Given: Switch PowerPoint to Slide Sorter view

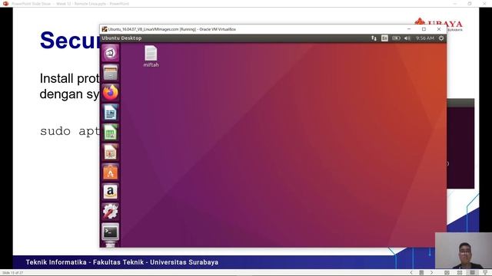Looking at the screenshot, I should (x=460, y=273).
